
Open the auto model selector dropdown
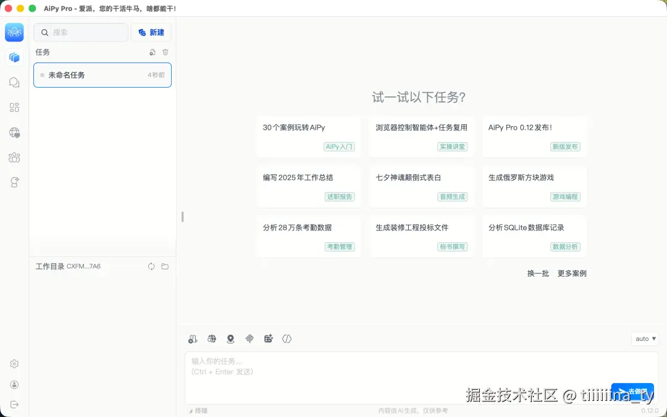pos(644,339)
